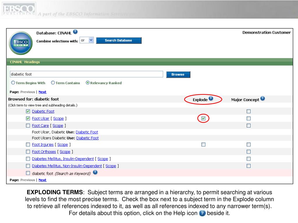
Task: Open the Scope link for Foot Ulcer
Action: (58, 118)
